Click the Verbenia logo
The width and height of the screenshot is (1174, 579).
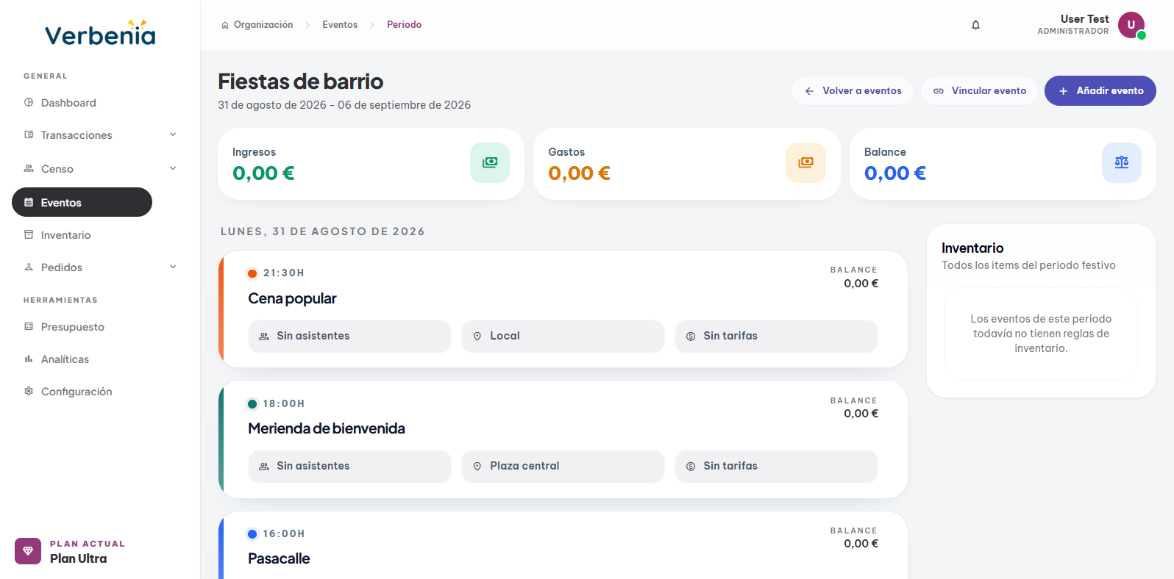[100, 33]
